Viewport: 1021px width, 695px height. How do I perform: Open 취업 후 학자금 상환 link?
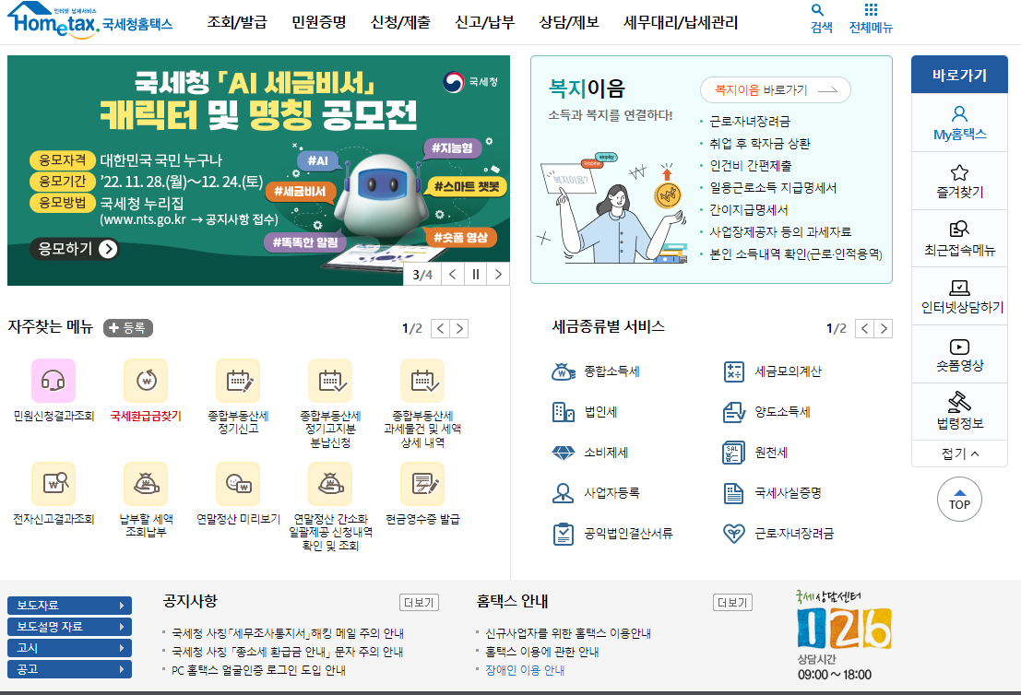pos(760,144)
